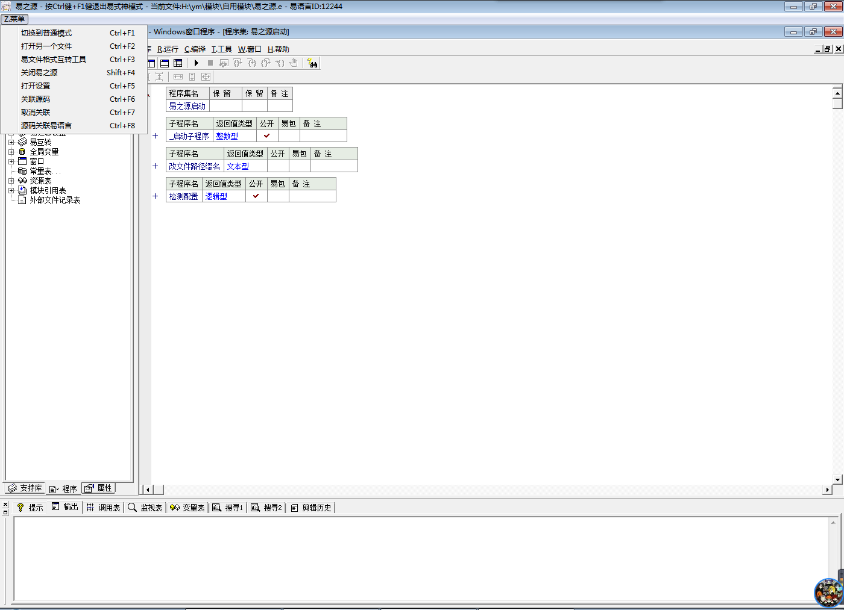844x610 pixels.
Task: Switch to the 调用表 tab
Action: [x=104, y=508]
